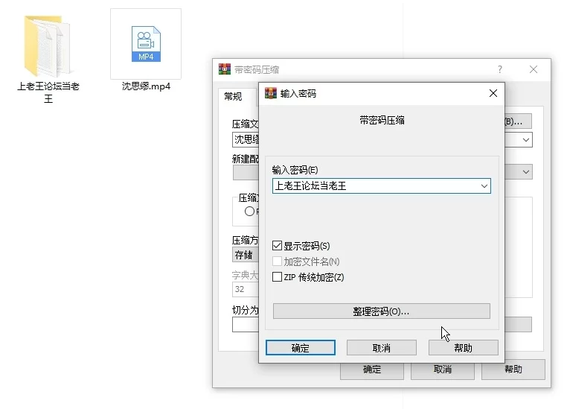Click the disabled 加密文件名(N) checkbox
This screenshot has height=409, width=567.
point(277,261)
